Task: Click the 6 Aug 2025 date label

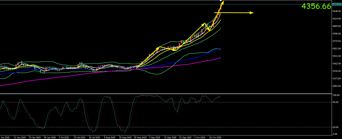Action: (x=110, y=137)
